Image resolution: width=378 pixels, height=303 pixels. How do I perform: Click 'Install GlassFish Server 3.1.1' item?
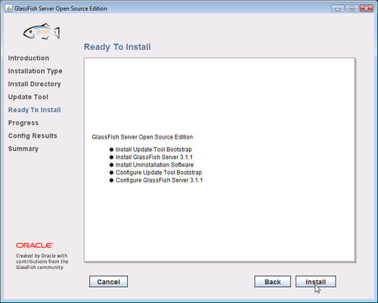[x=154, y=157]
